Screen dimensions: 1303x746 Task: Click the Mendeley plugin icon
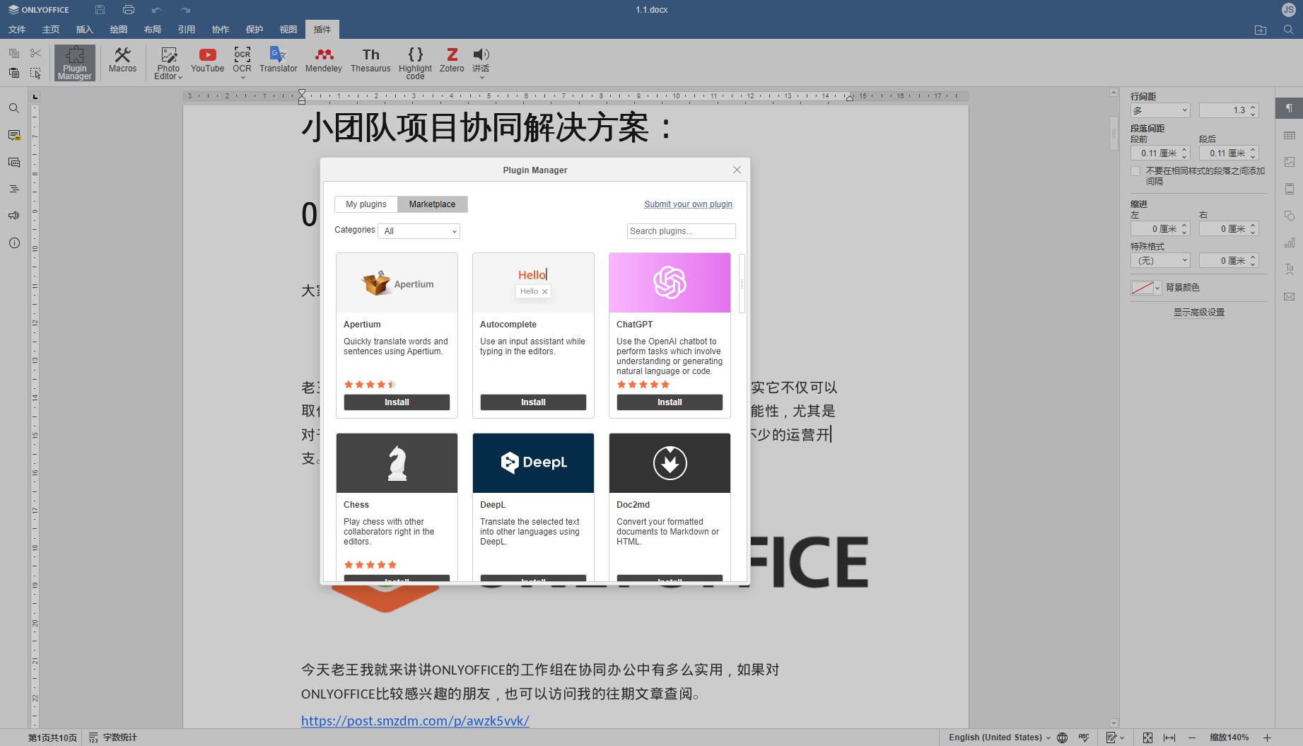click(323, 61)
